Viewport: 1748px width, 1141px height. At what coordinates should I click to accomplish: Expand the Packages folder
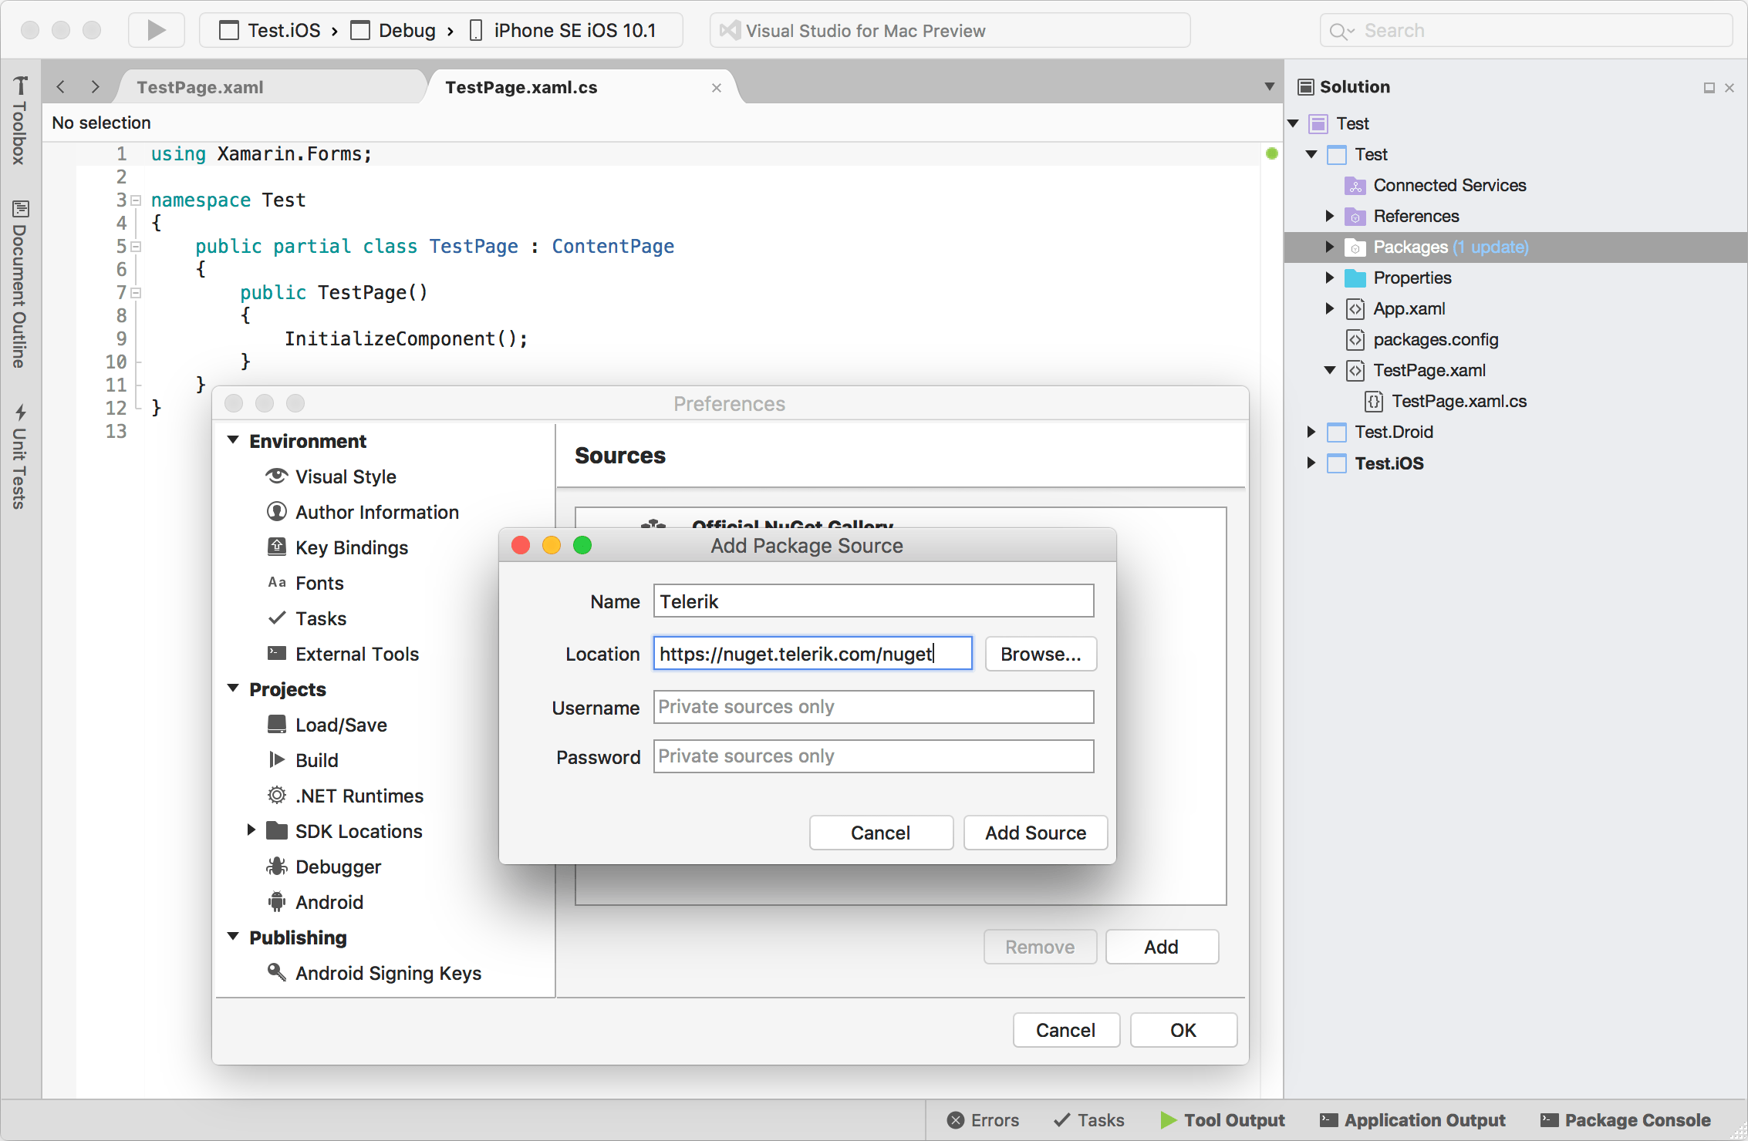[x=1330, y=247]
